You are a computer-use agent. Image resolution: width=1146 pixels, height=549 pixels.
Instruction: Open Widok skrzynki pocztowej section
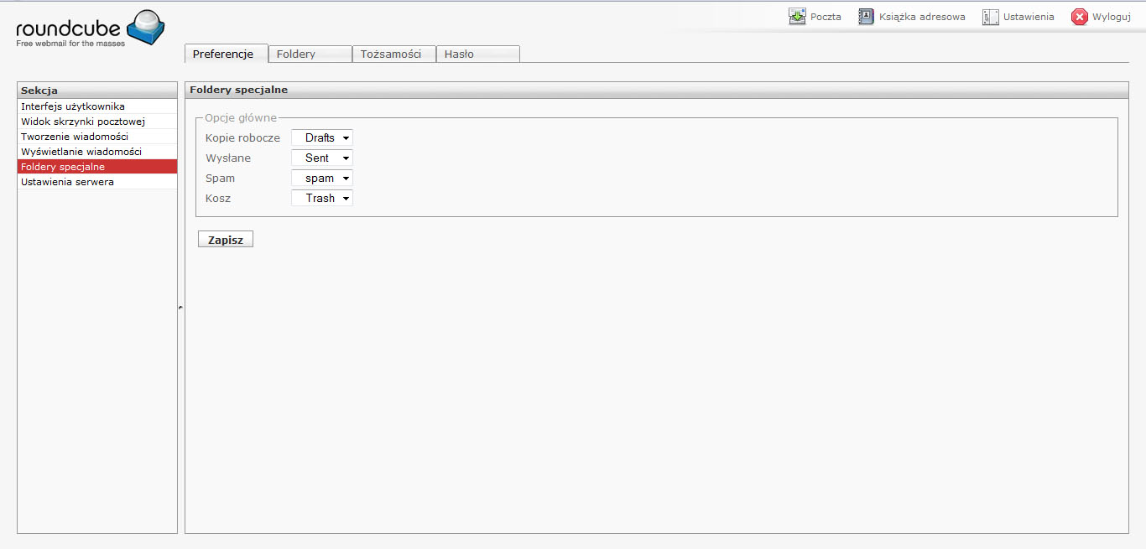[83, 122]
